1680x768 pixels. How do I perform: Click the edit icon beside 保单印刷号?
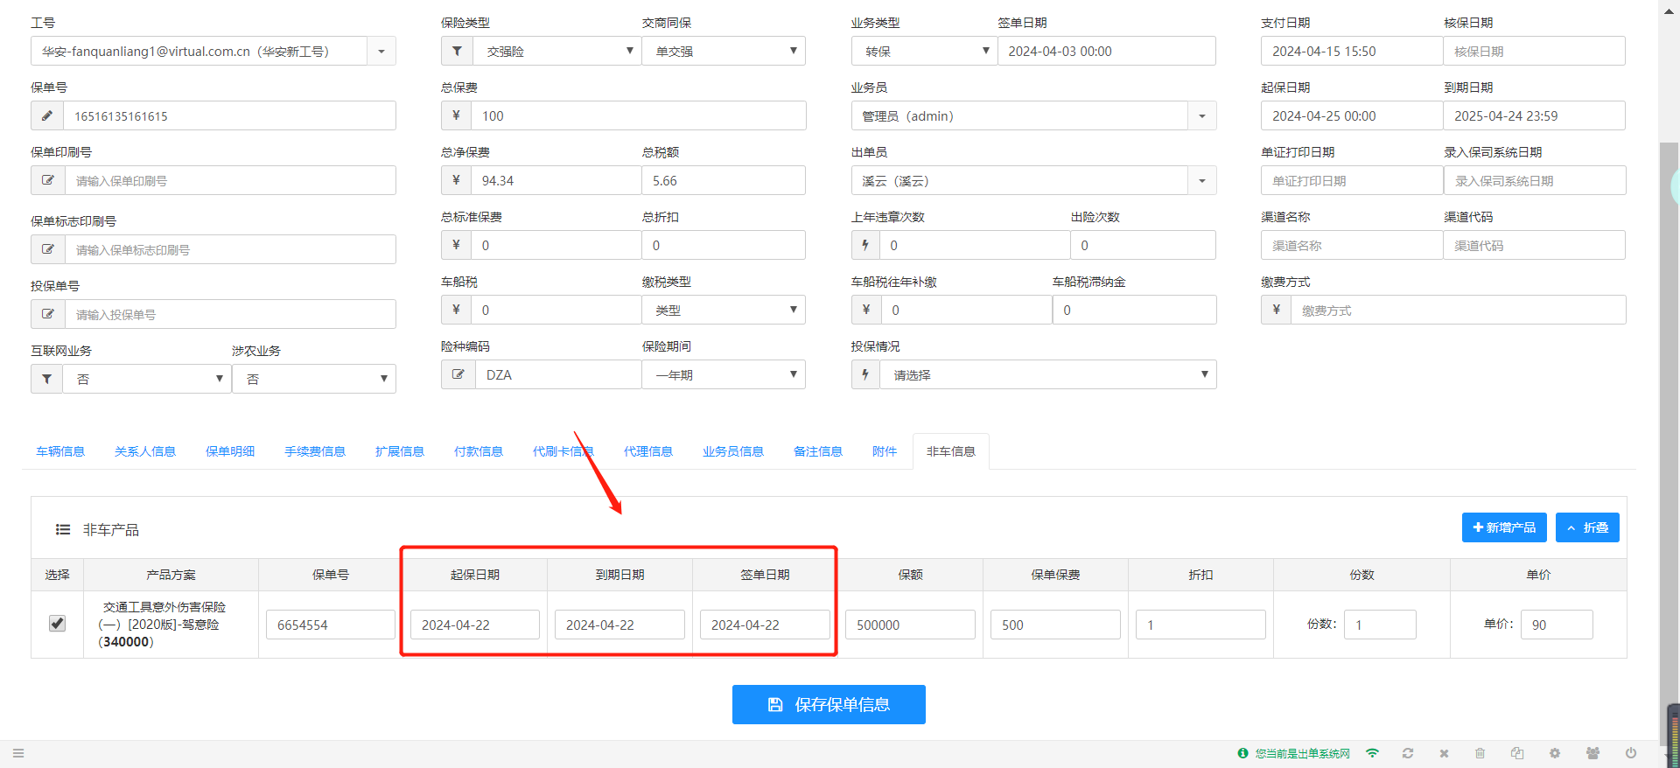pos(48,180)
